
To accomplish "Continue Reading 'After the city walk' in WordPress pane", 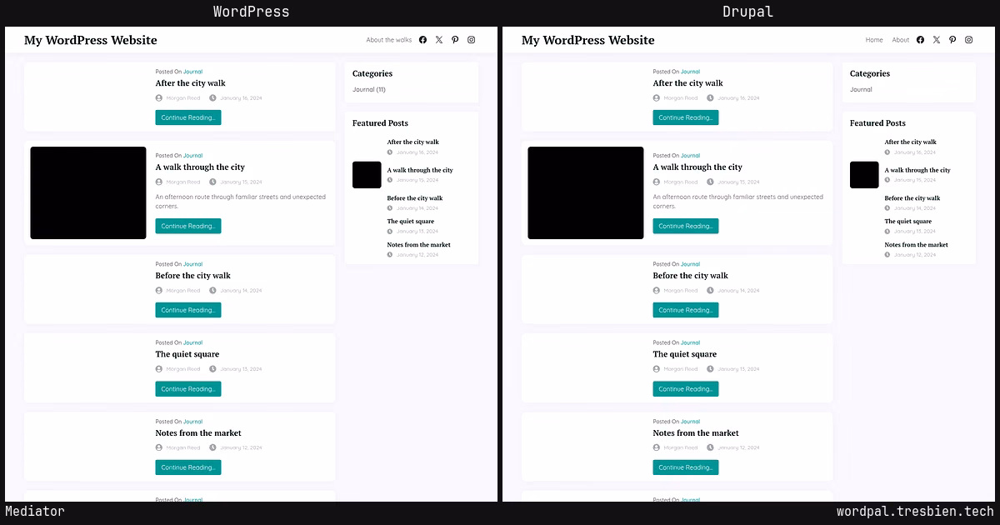I will point(188,117).
